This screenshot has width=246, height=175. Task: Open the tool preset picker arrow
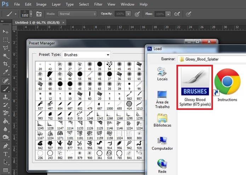pos(16,14)
